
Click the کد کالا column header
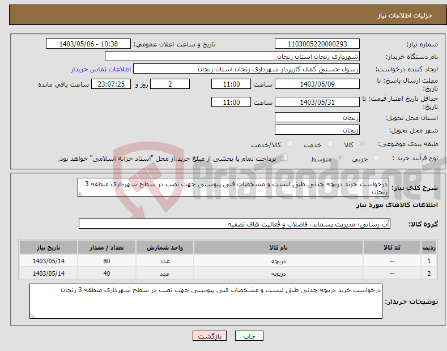391,247
